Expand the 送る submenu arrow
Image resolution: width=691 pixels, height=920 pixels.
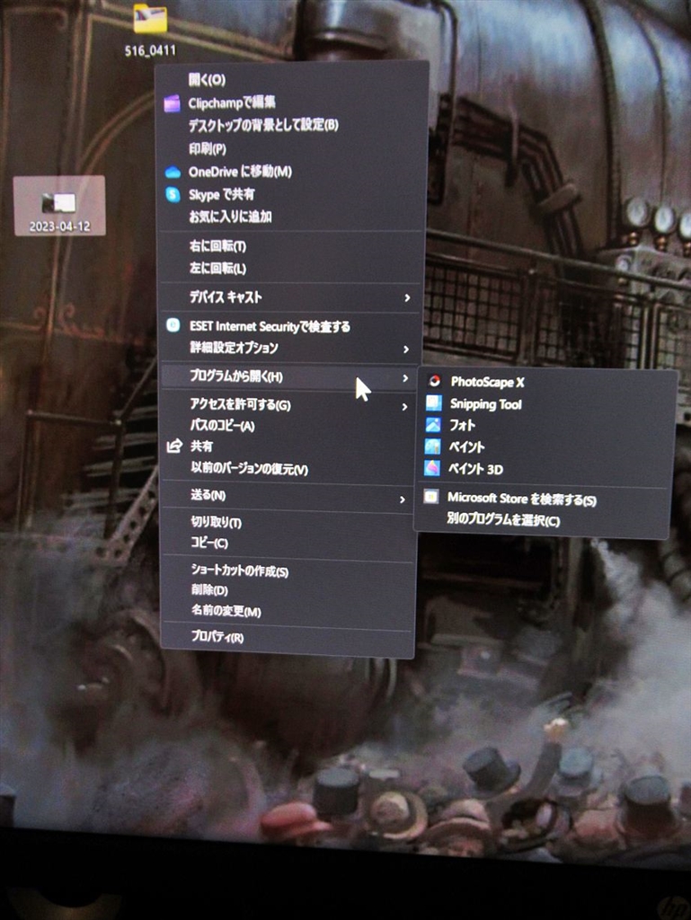click(x=402, y=500)
